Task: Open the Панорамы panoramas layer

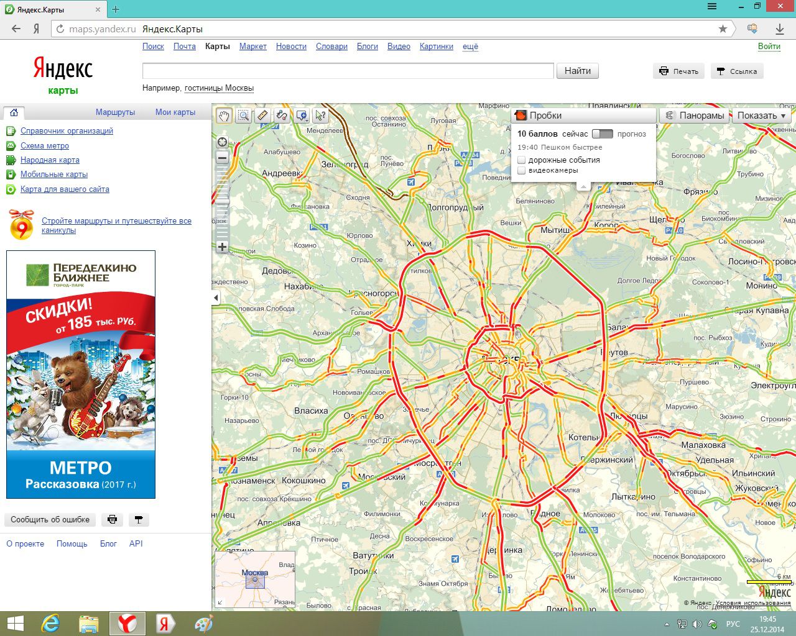Action: coord(694,116)
